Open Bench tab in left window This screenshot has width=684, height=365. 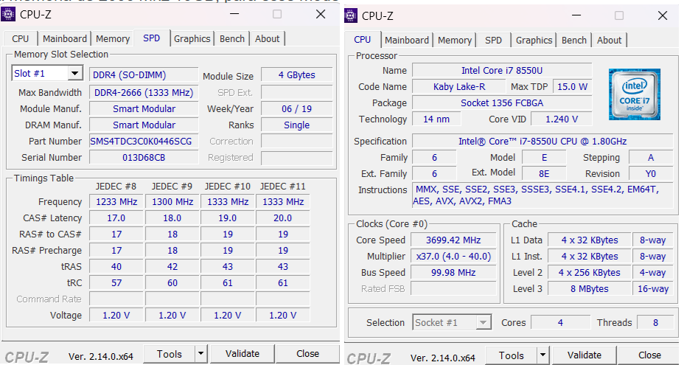coord(232,39)
